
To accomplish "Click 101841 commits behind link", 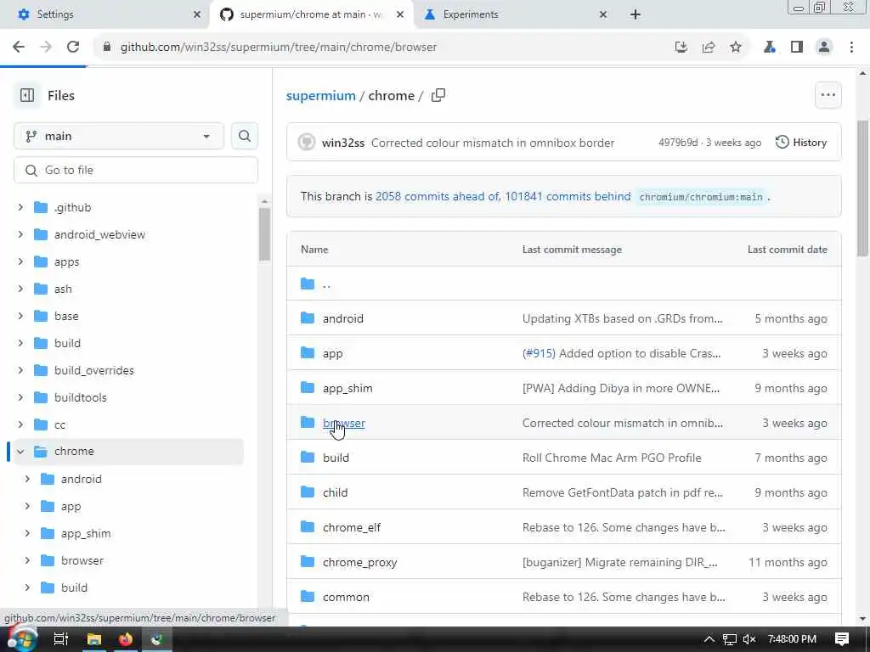I will pyautogui.click(x=568, y=196).
